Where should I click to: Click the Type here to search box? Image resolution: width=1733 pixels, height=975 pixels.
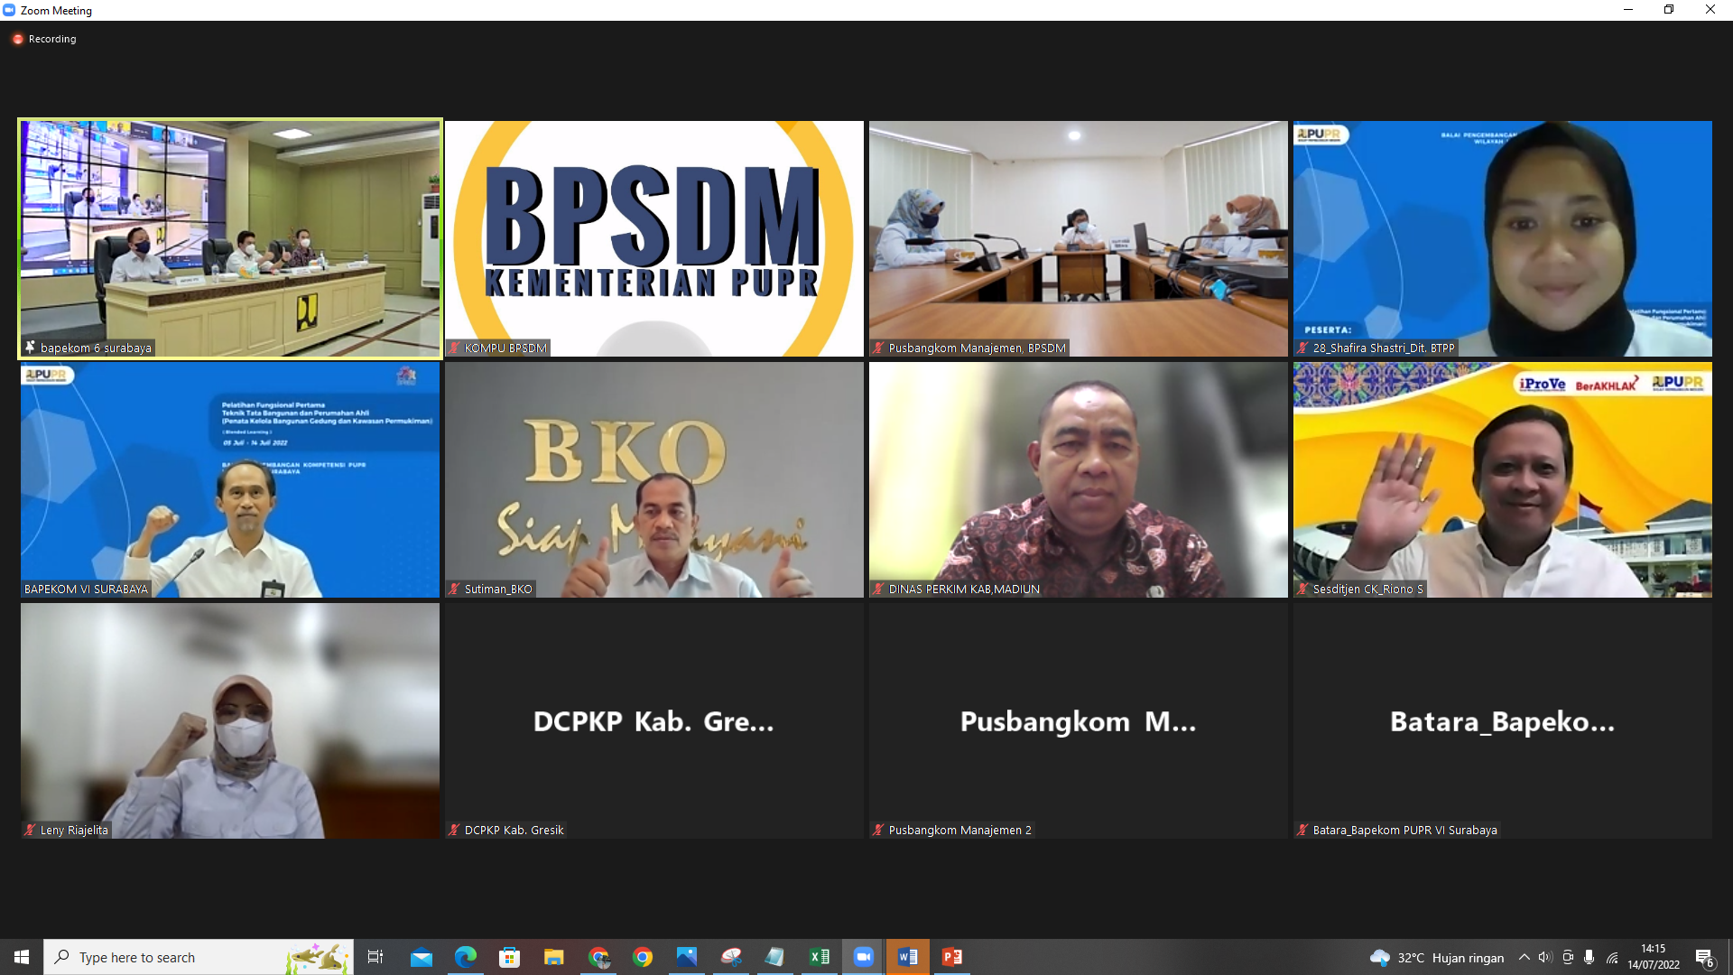pos(199,957)
